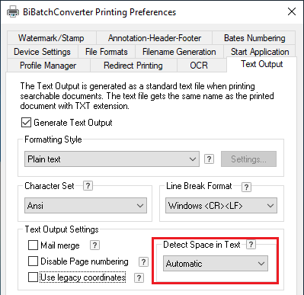Click the printer icon in the title bar
304x295 pixels.
coord(13,11)
